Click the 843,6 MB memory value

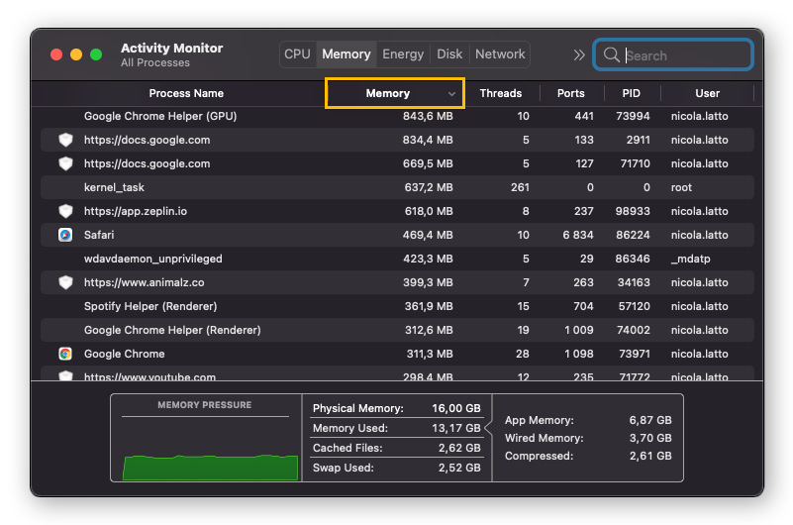428,116
